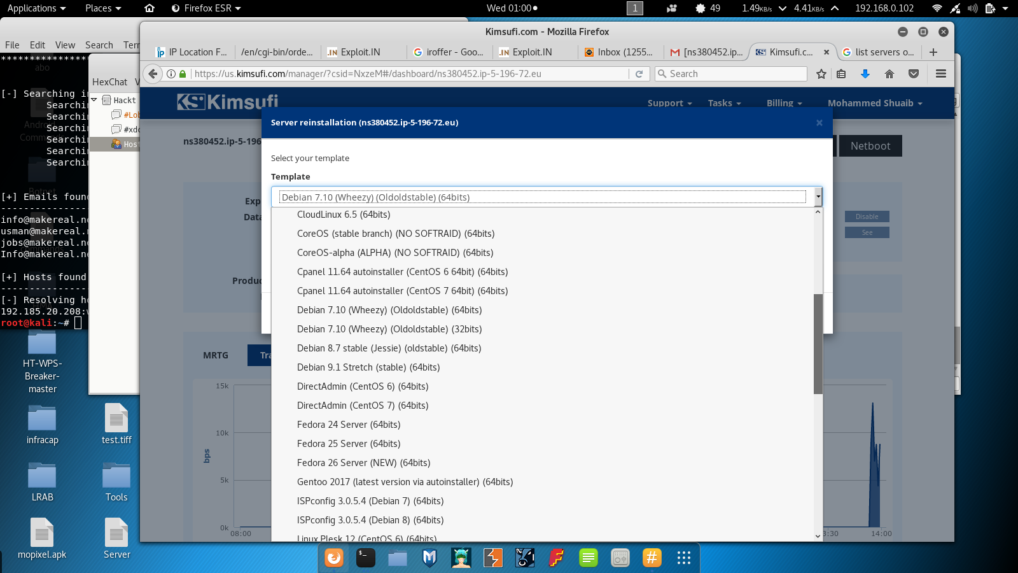Click the Disable button
1018x573 pixels.
[x=867, y=216]
